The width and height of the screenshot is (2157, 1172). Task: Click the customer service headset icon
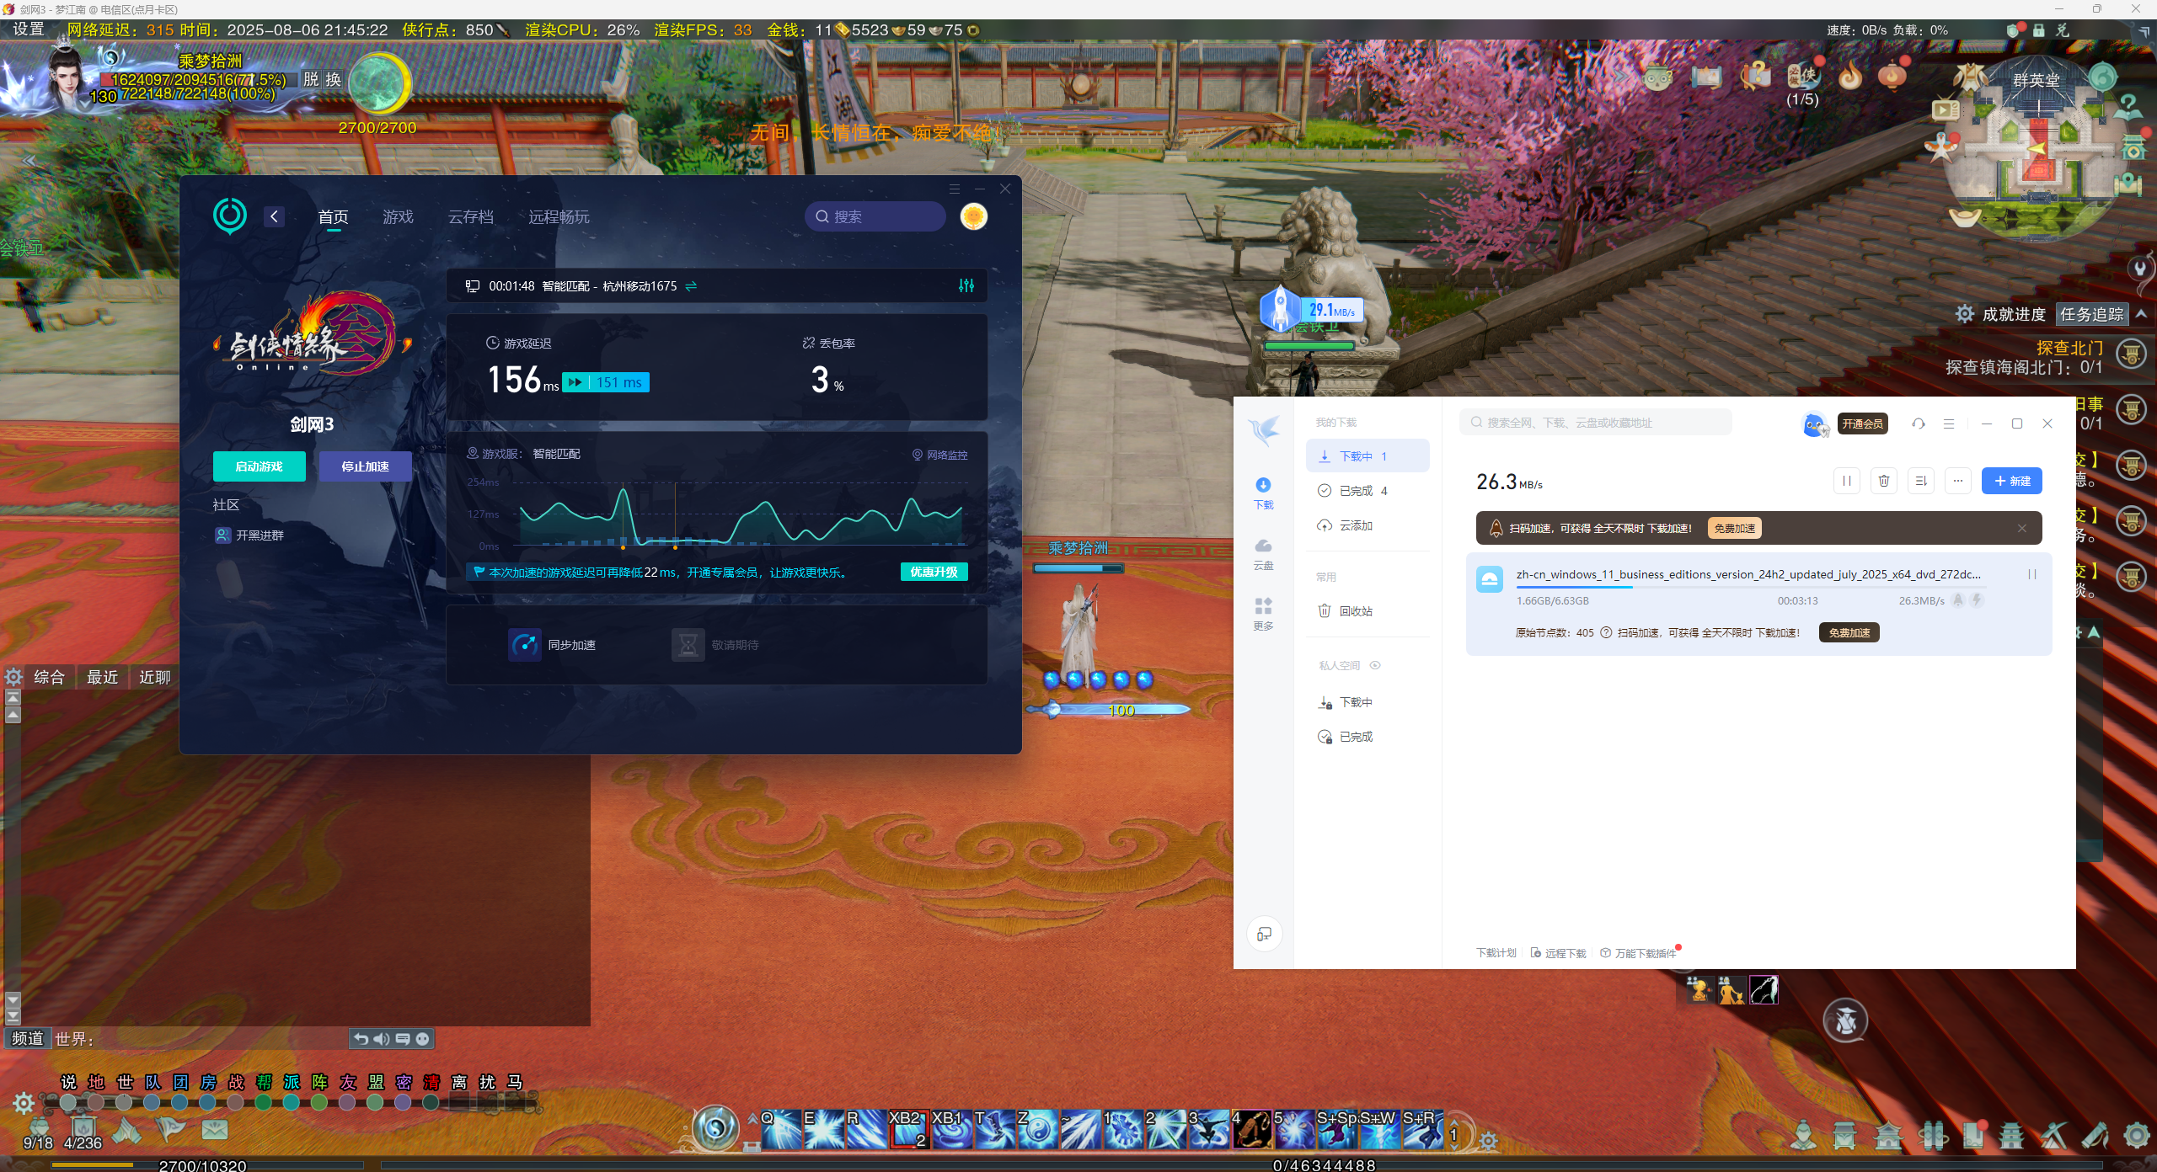click(1919, 424)
